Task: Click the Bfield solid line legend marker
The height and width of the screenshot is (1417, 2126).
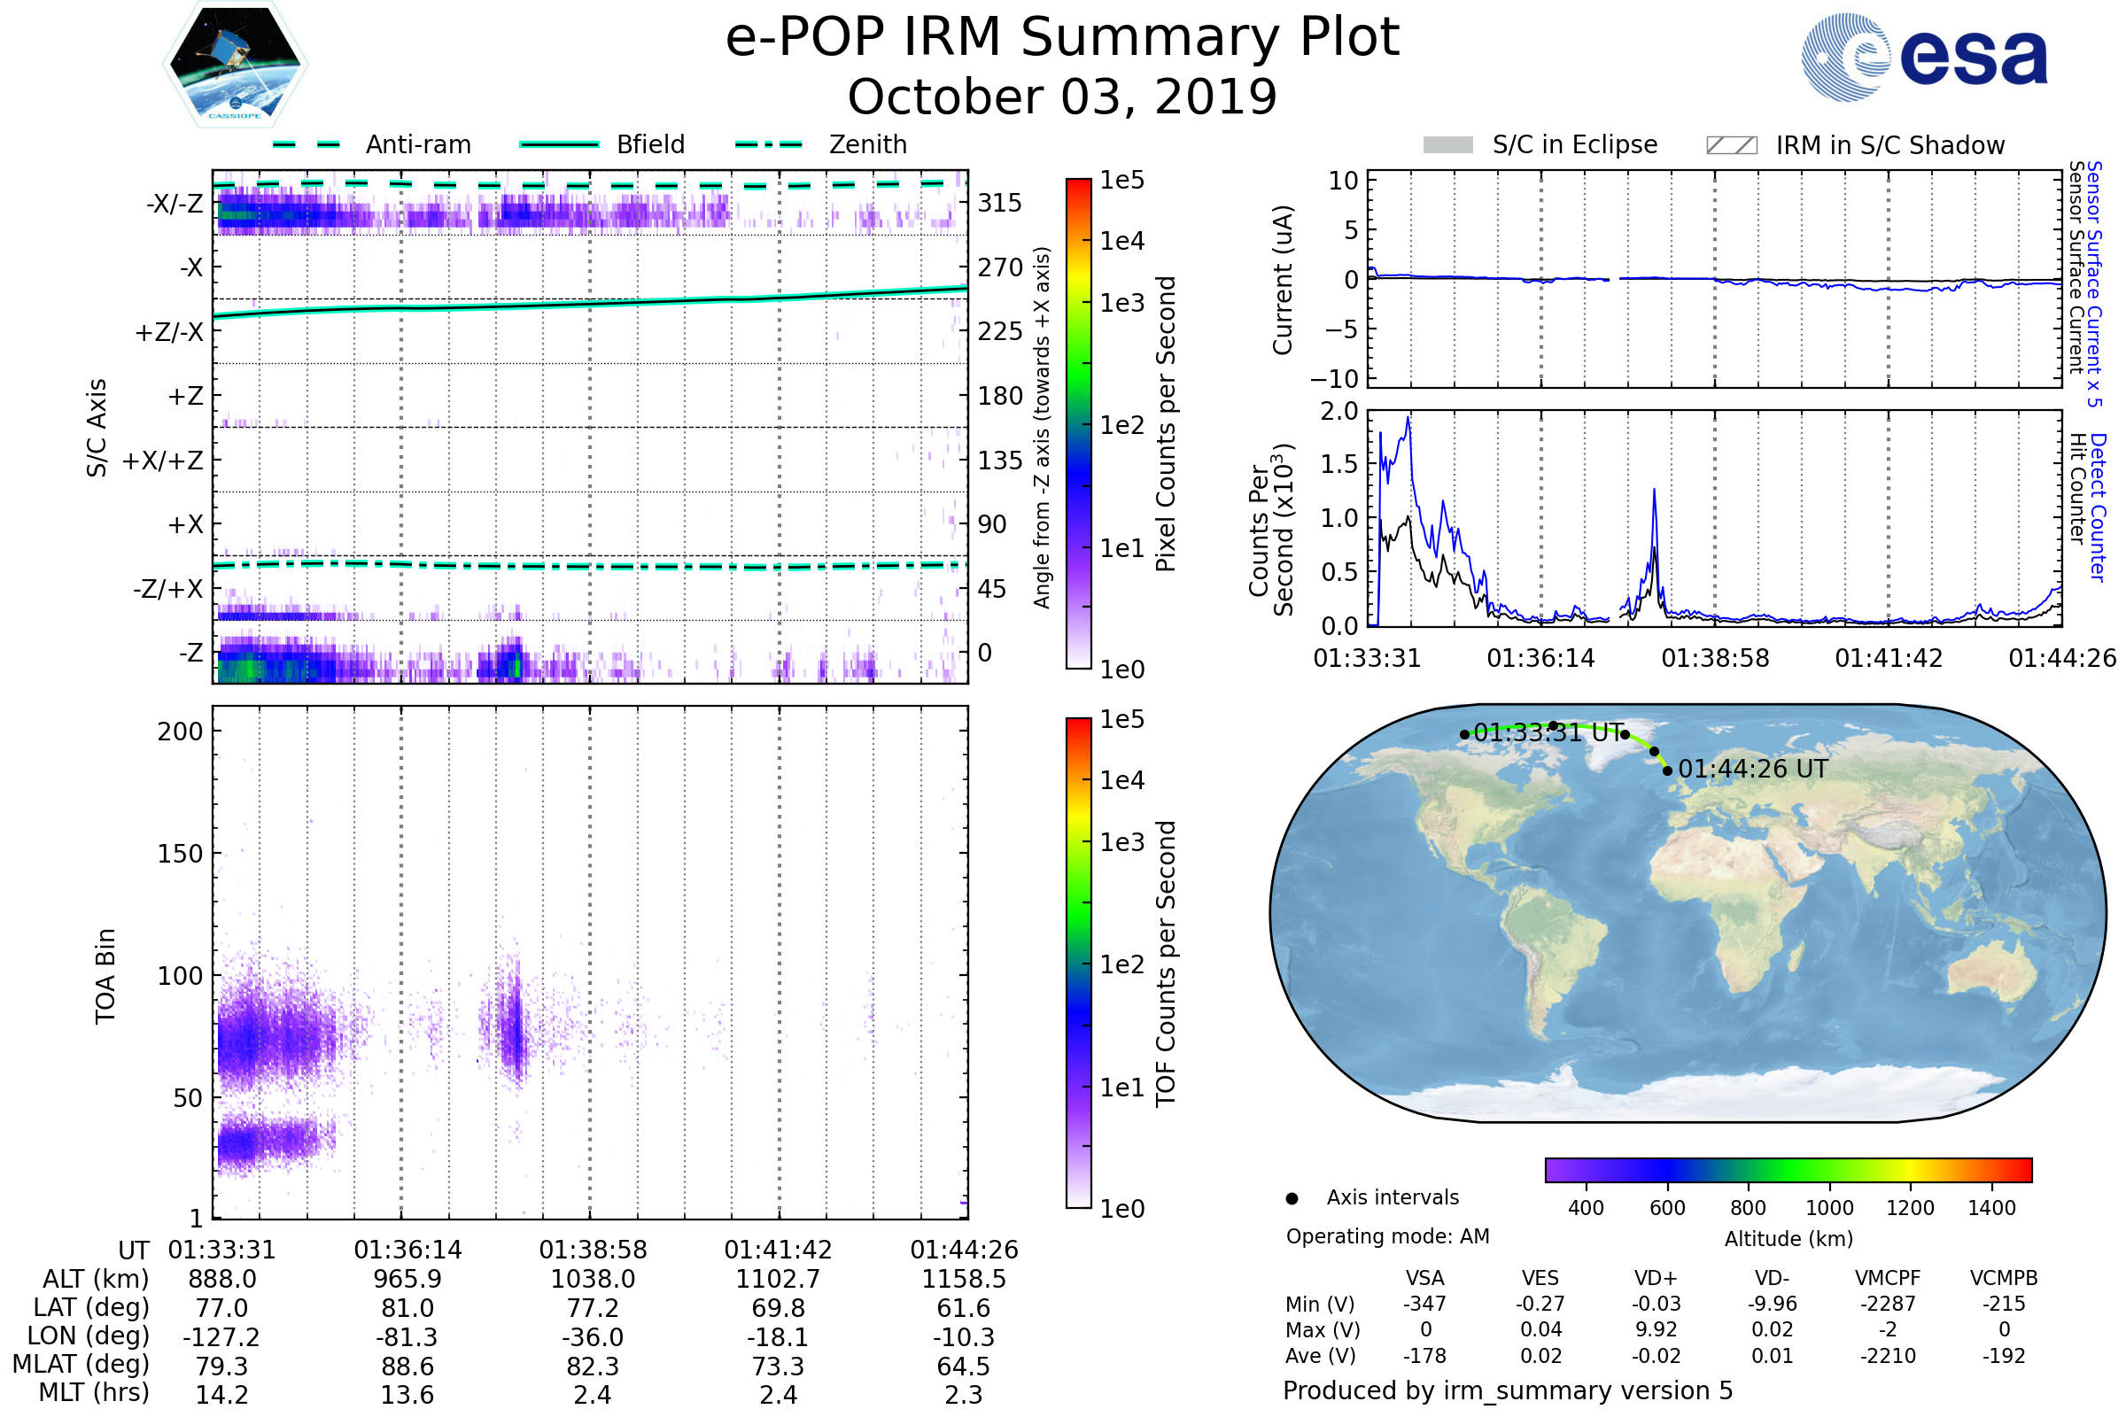Action: (x=559, y=144)
